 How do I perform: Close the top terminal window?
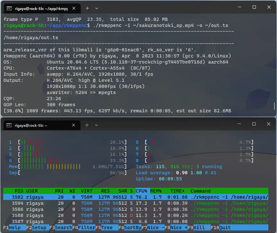tap(269, 7)
